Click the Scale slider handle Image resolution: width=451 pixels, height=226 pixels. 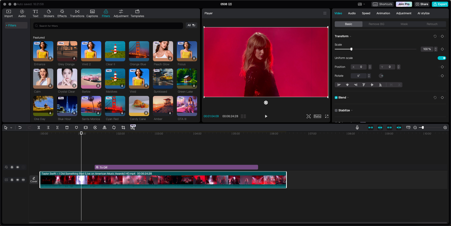[x=351, y=49]
